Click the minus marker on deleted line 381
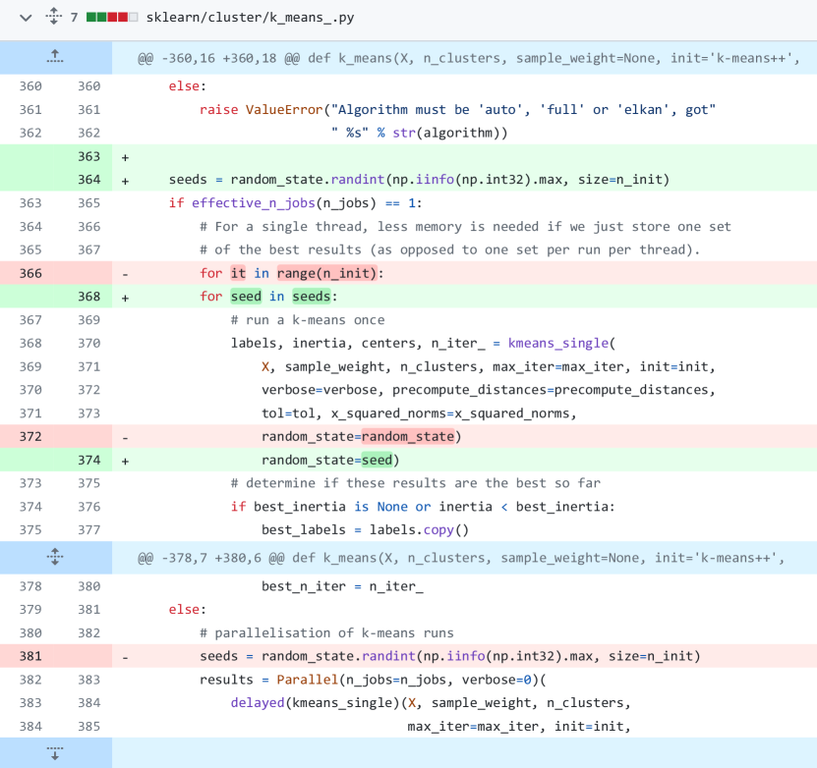Viewport: 817px width, 768px height. [125, 657]
